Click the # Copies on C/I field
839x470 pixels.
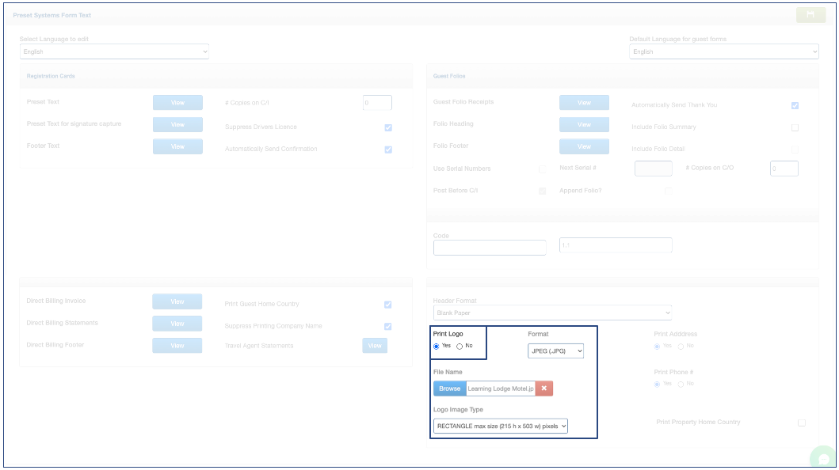(377, 103)
